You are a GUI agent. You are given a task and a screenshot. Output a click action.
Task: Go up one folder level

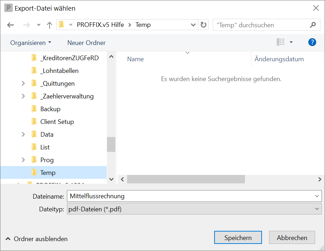(x=49, y=25)
